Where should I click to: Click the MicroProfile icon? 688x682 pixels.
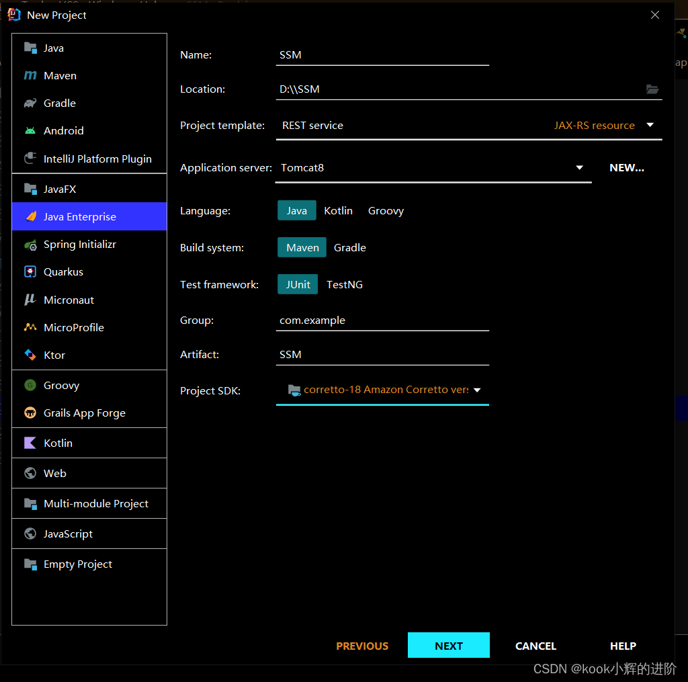pyautogui.click(x=30, y=327)
